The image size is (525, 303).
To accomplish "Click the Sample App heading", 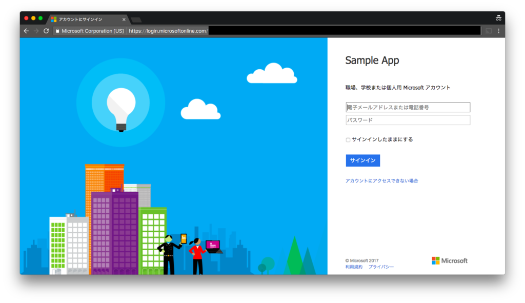I will pyautogui.click(x=372, y=60).
